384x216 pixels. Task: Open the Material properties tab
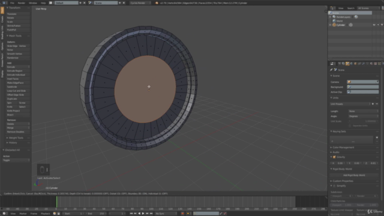371,64
